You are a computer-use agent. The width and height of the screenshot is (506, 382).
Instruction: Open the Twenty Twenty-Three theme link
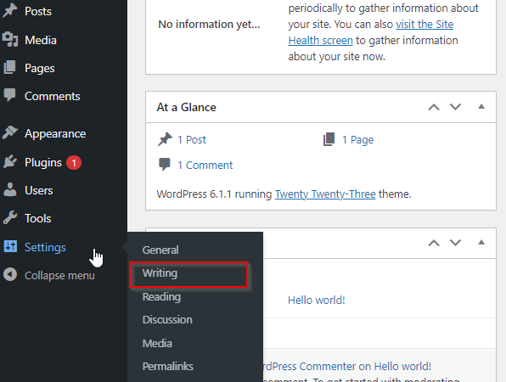pos(325,194)
